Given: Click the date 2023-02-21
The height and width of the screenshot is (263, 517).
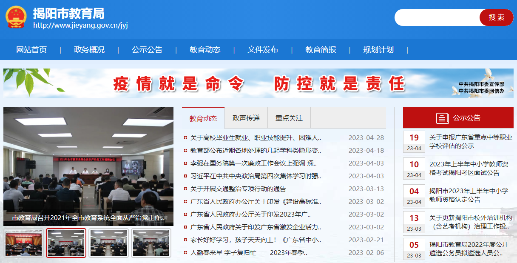Looking at the screenshot, I should pos(366,240).
